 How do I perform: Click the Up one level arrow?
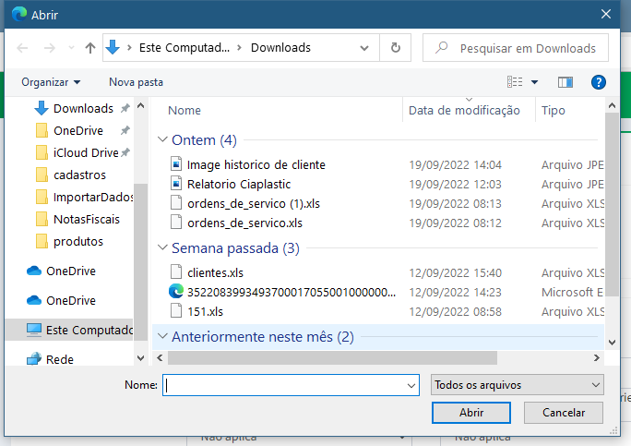click(x=90, y=48)
